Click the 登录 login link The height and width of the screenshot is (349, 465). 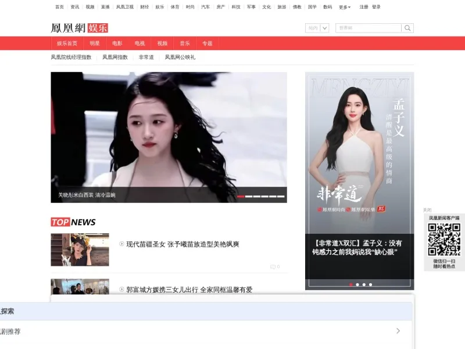pos(376,7)
